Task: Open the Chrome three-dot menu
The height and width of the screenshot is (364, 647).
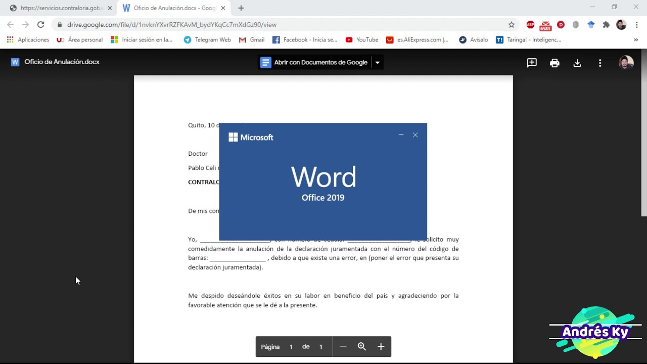Action: point(636,24)
